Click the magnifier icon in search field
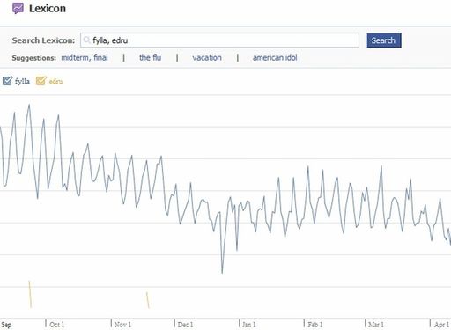The image size is (451, 330). [x=86, y=40]
